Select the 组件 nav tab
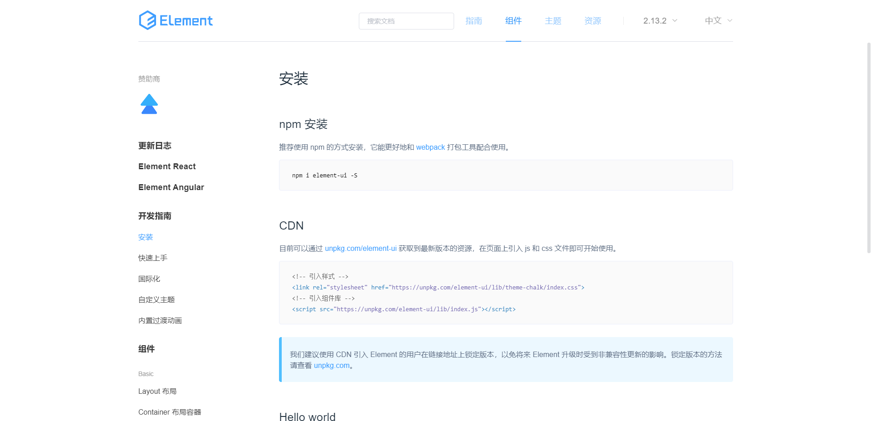Screen dimensions: 871x421 [x=513, y=21]
